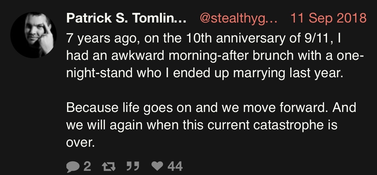Select the "awkward morning-after brunch" line
Image resolution: width=377 pixels, height=175 pixels.
[215, 56]
